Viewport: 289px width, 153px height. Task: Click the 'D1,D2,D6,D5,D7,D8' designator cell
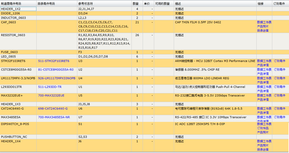point(104,56)
